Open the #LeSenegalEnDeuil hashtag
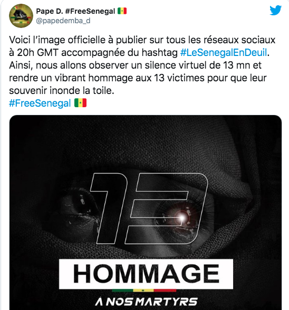 224,53
